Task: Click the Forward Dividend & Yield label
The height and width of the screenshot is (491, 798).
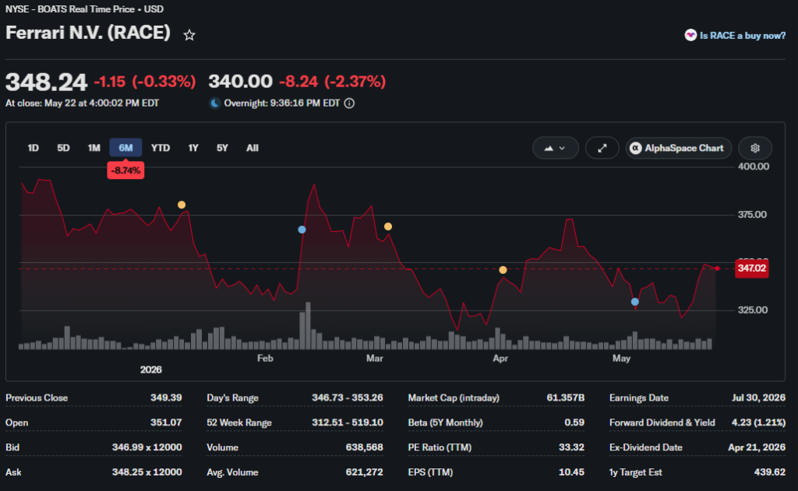Action: [x=662, y=423]
